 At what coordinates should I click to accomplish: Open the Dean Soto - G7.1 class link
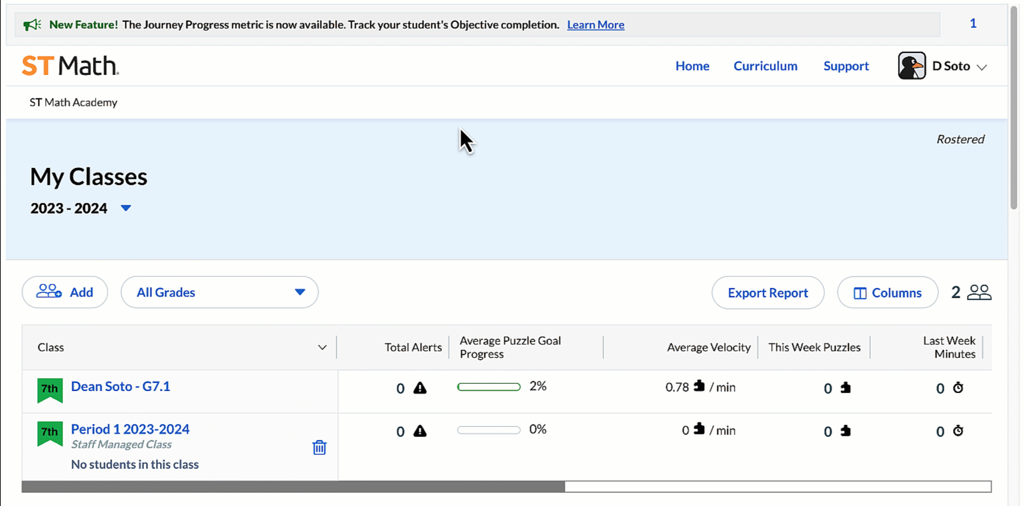121,386
